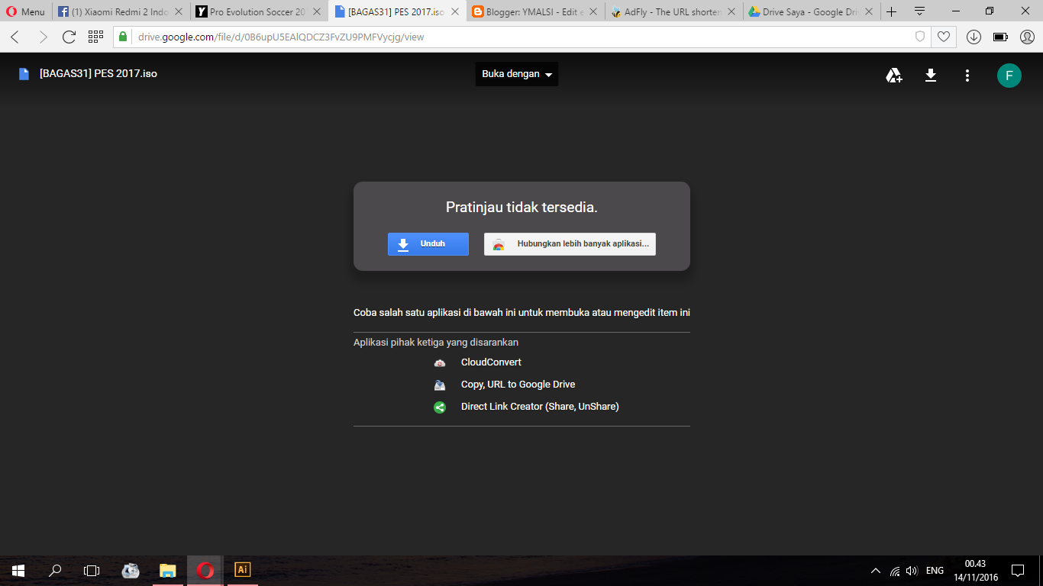Viewport: 1043px width, 586px height.
Task: Click the battery saver icon in toolbar
Action: pos(1000,37)
